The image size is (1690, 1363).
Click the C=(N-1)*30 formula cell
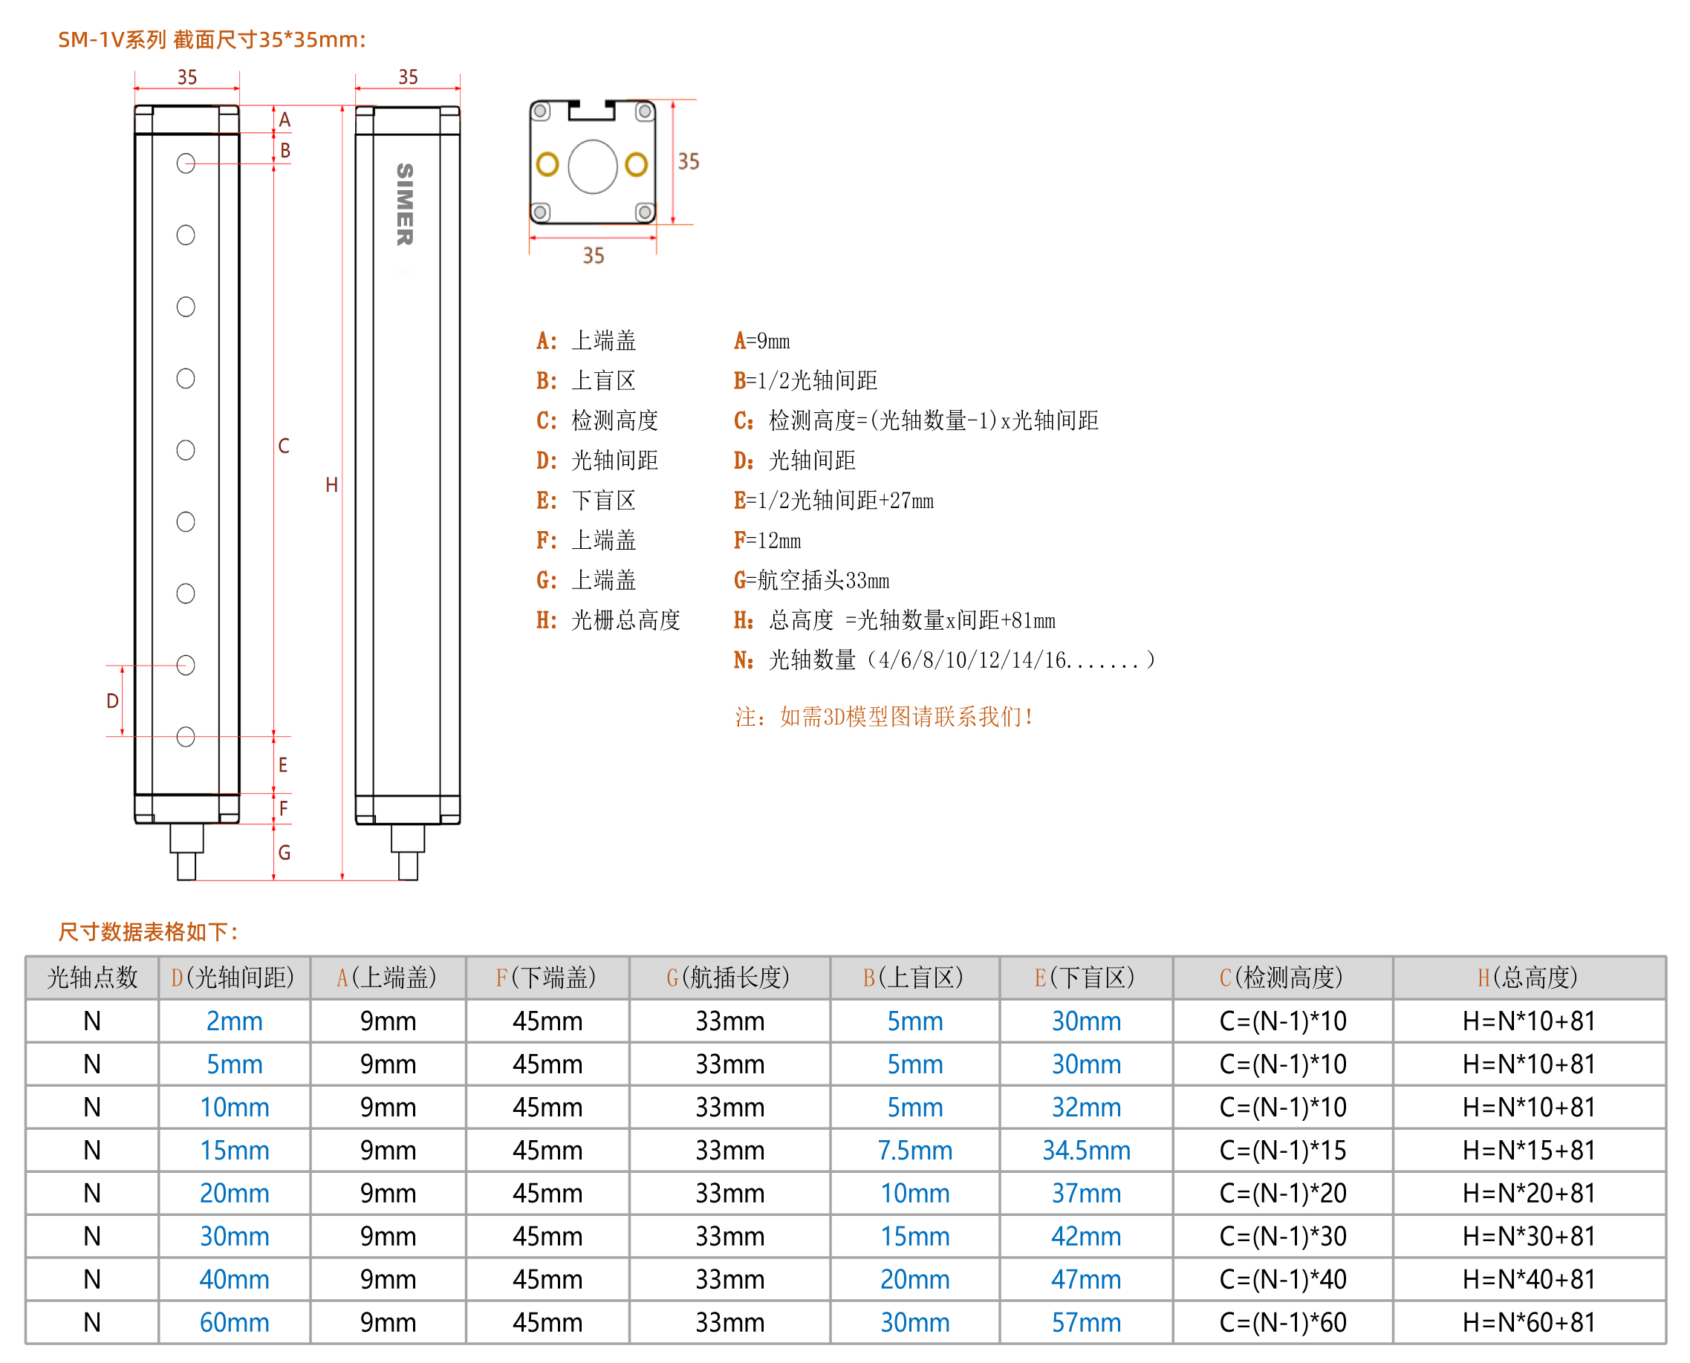point(1283,1237)
